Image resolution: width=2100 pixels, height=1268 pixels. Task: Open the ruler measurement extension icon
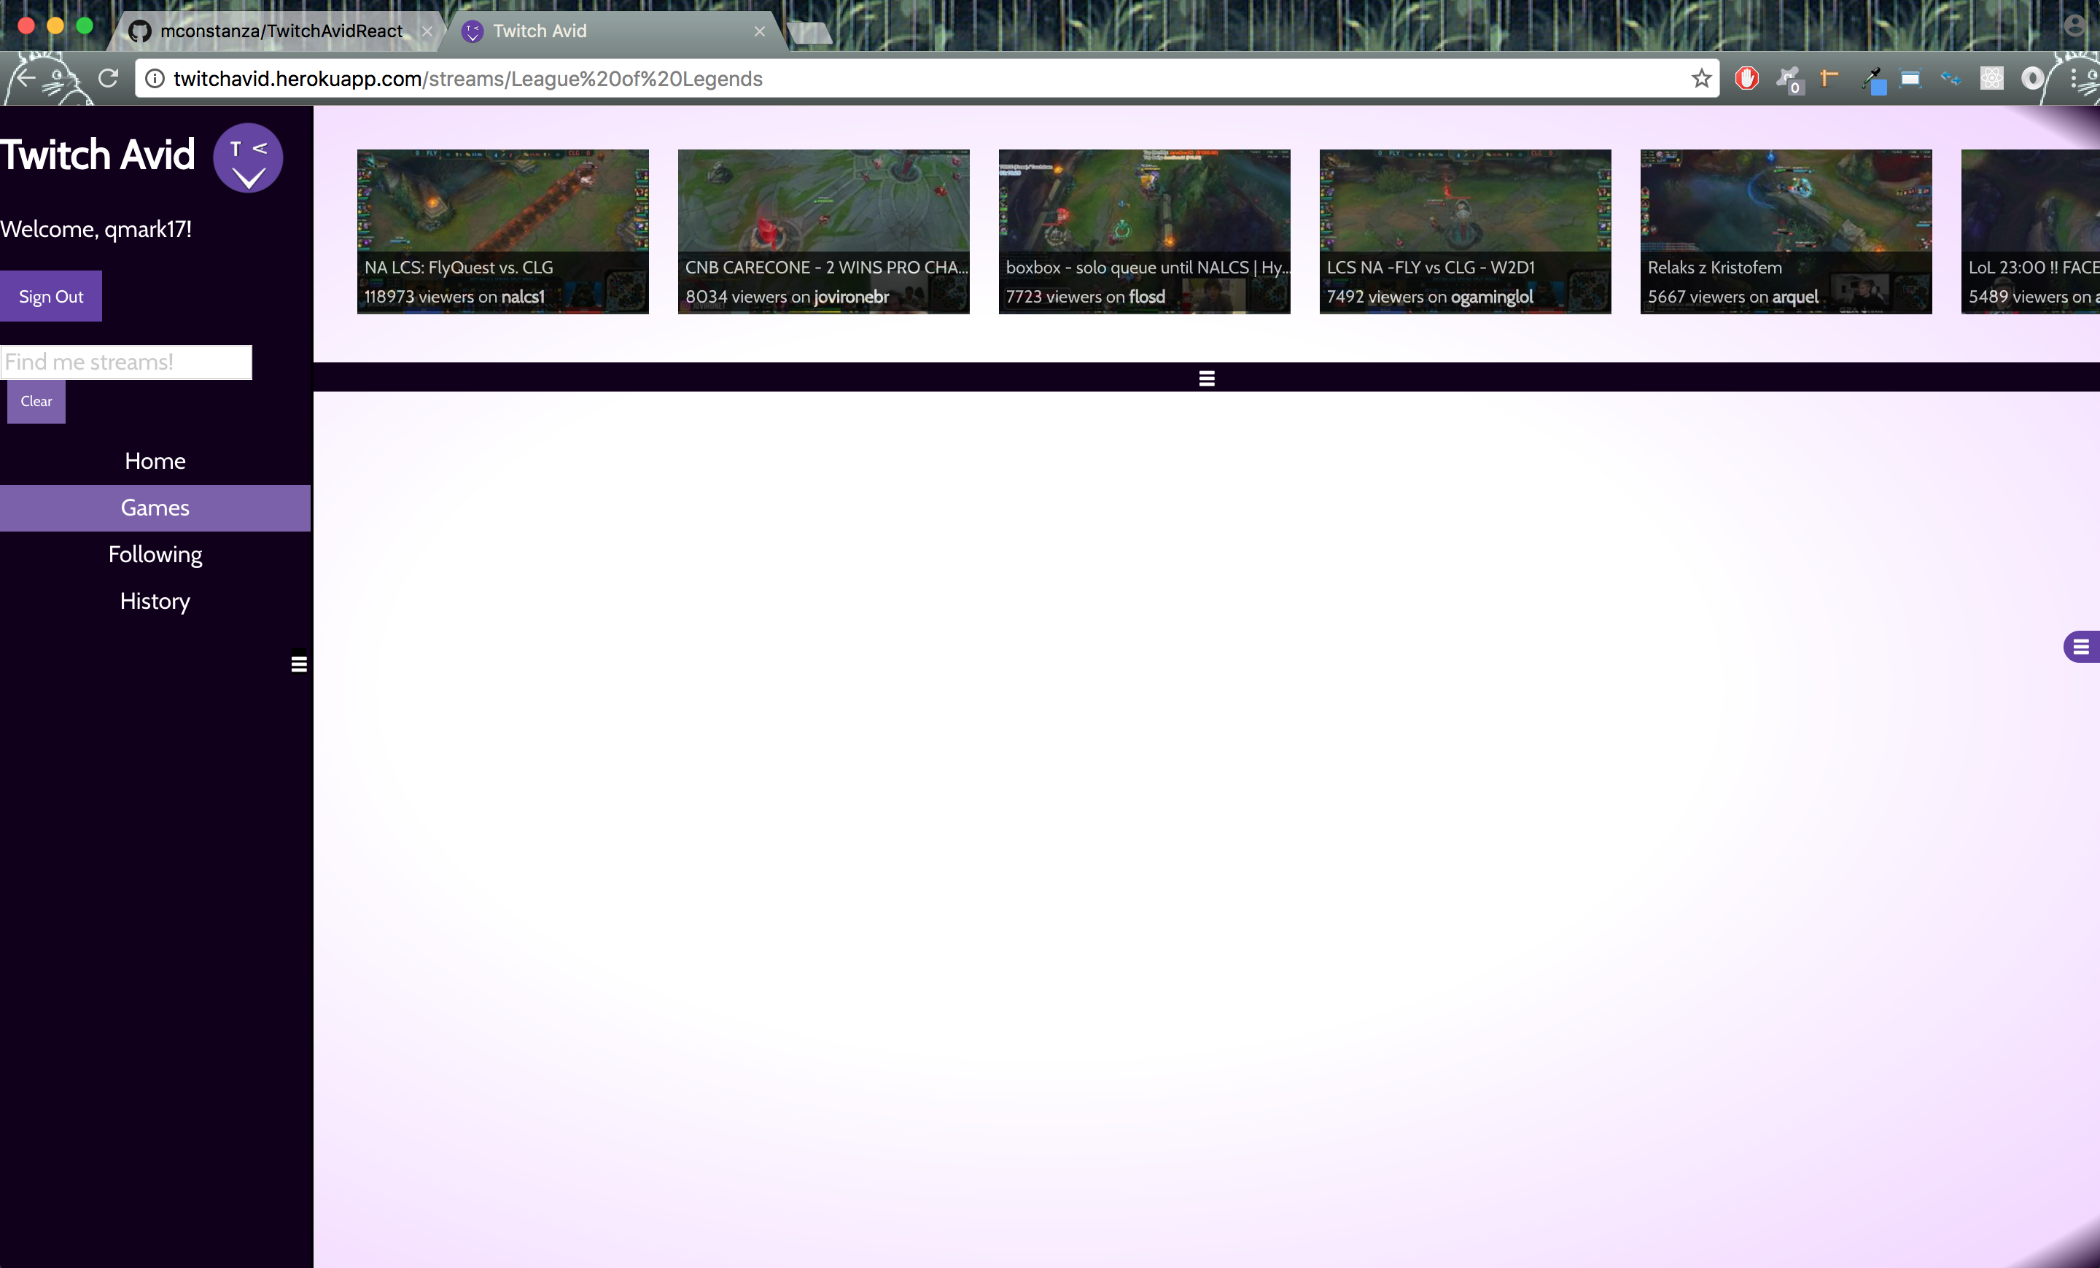[x=1828, y=79]
